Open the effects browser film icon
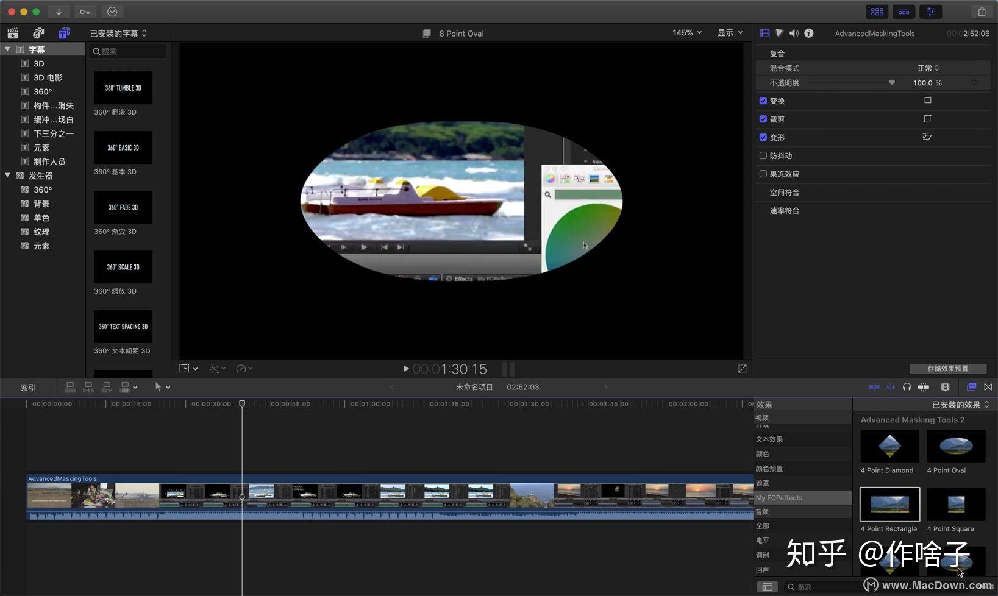The height and width of the screenshot is (596, 998). point(972,387)
